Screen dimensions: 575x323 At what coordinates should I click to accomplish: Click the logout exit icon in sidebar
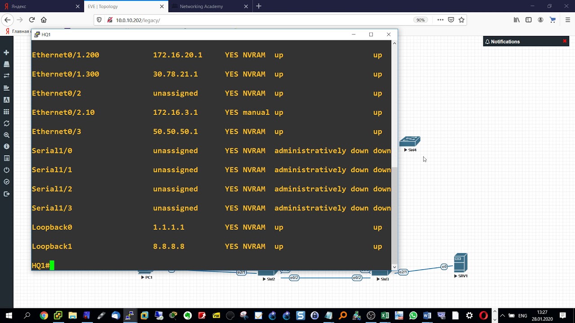click(x=6, y=194)
